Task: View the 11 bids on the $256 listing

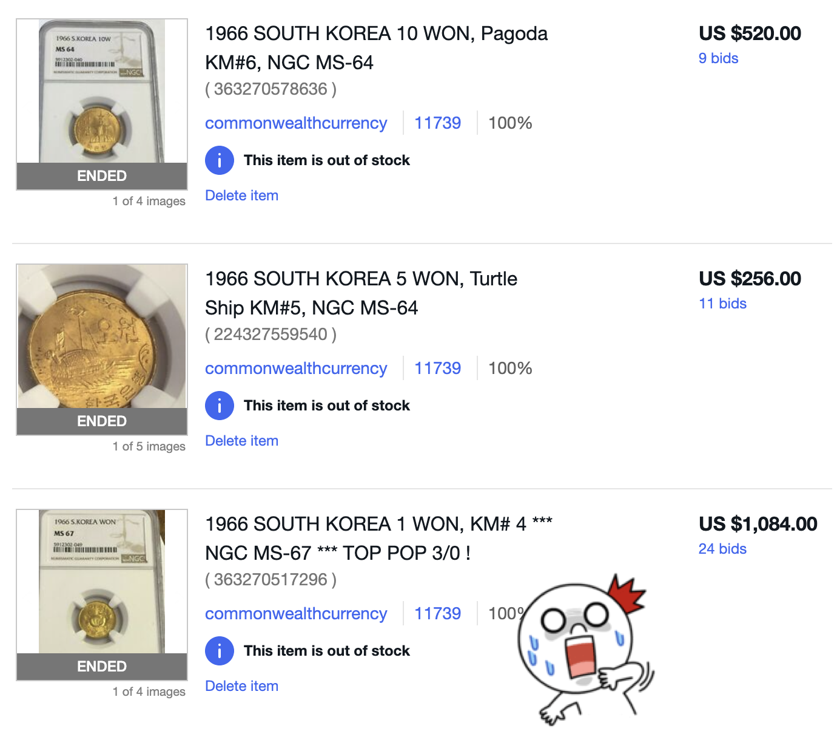Action: (722, 304)
